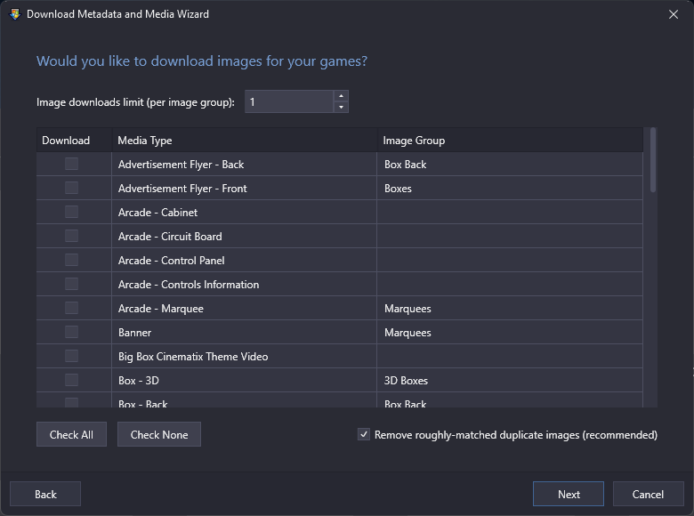Increase image downloads limit with up arrow

pyautogui.click(x=341, y=96)
